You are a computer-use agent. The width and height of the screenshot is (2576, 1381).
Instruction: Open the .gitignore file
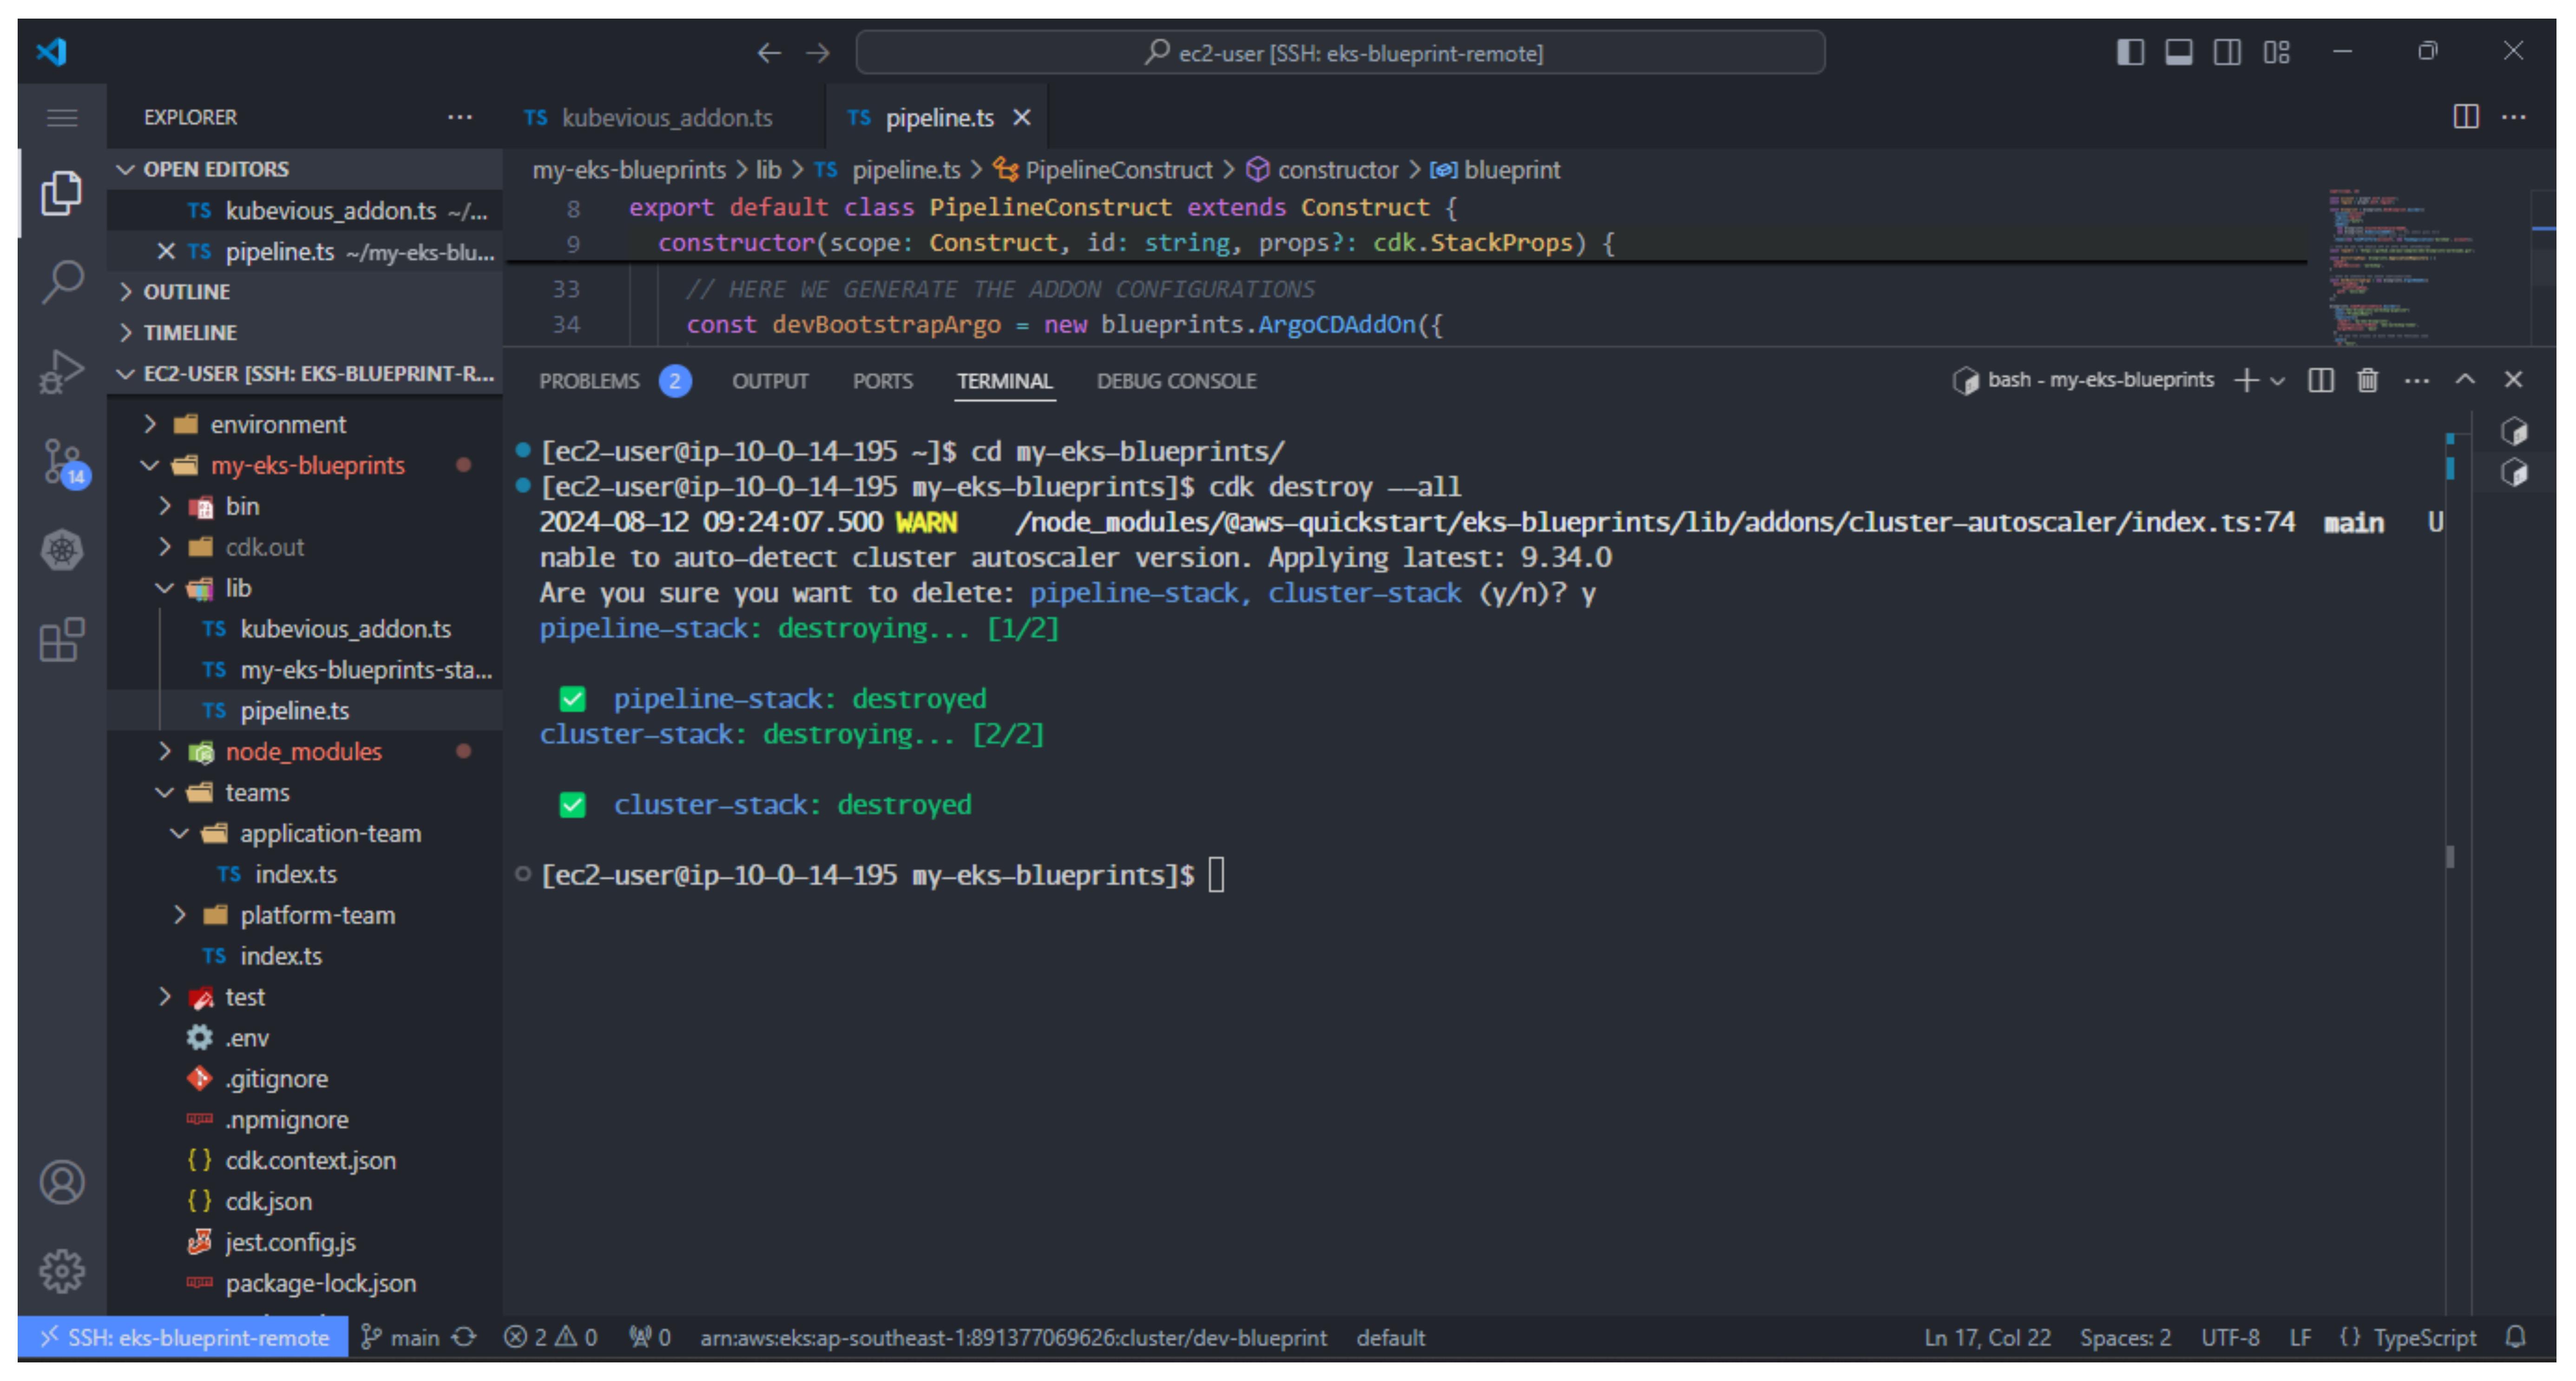[305, 1079]
